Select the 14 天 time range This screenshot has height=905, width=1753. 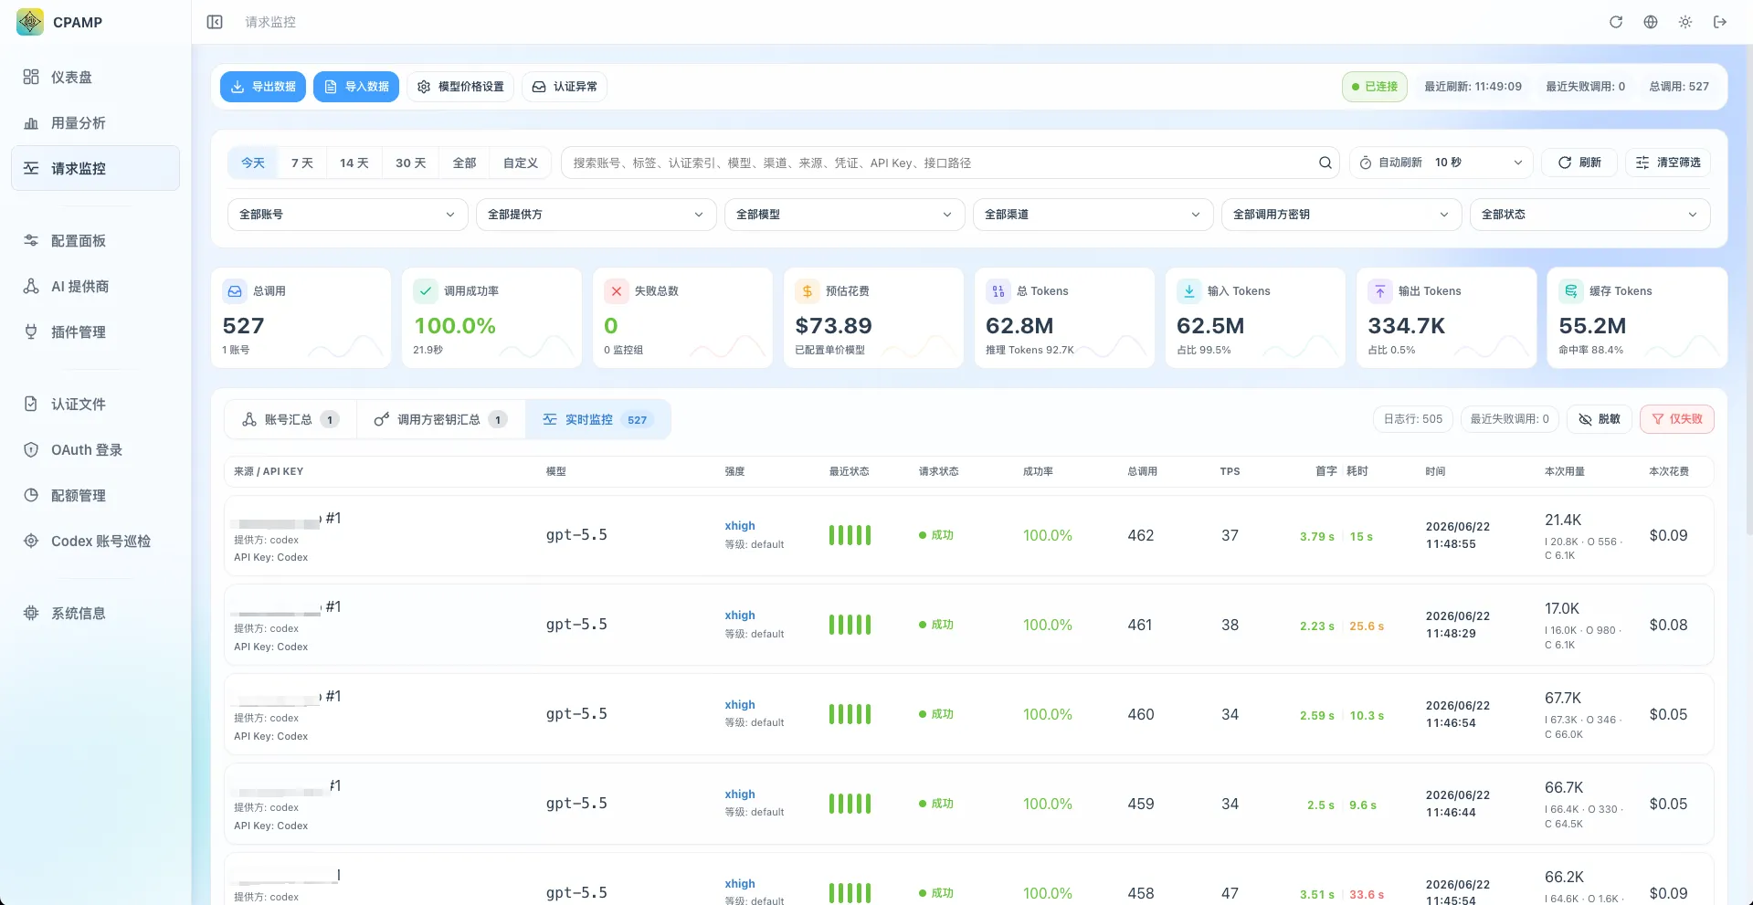[354, 163]
